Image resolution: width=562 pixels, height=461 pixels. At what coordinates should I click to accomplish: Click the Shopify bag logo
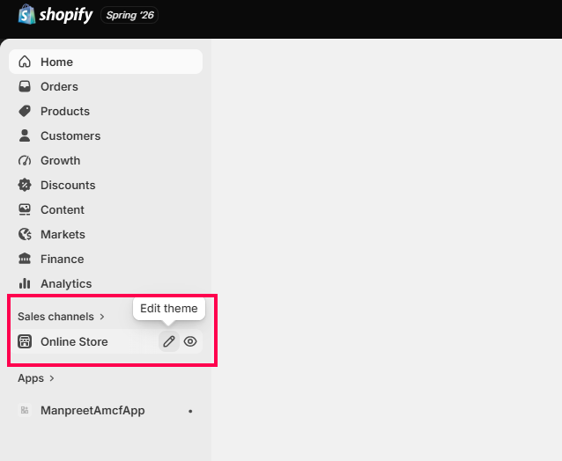coord(27,15)
